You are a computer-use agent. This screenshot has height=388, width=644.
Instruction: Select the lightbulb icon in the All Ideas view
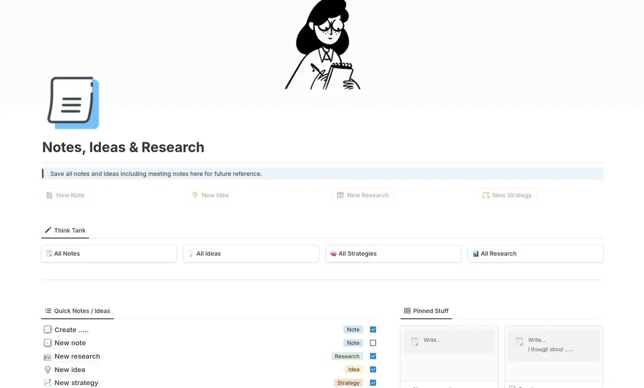click(x=190, y=253)
